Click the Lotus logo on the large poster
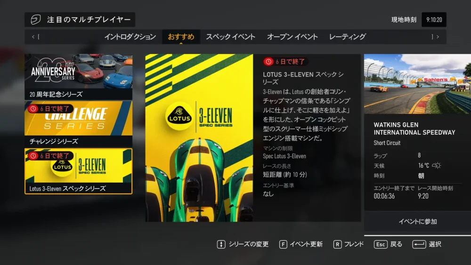 [x=179, y=116]
